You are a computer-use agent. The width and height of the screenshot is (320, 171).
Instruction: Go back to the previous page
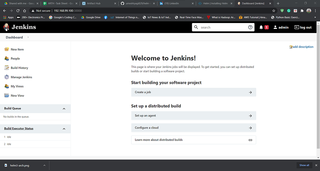click(x=4, y=11)
